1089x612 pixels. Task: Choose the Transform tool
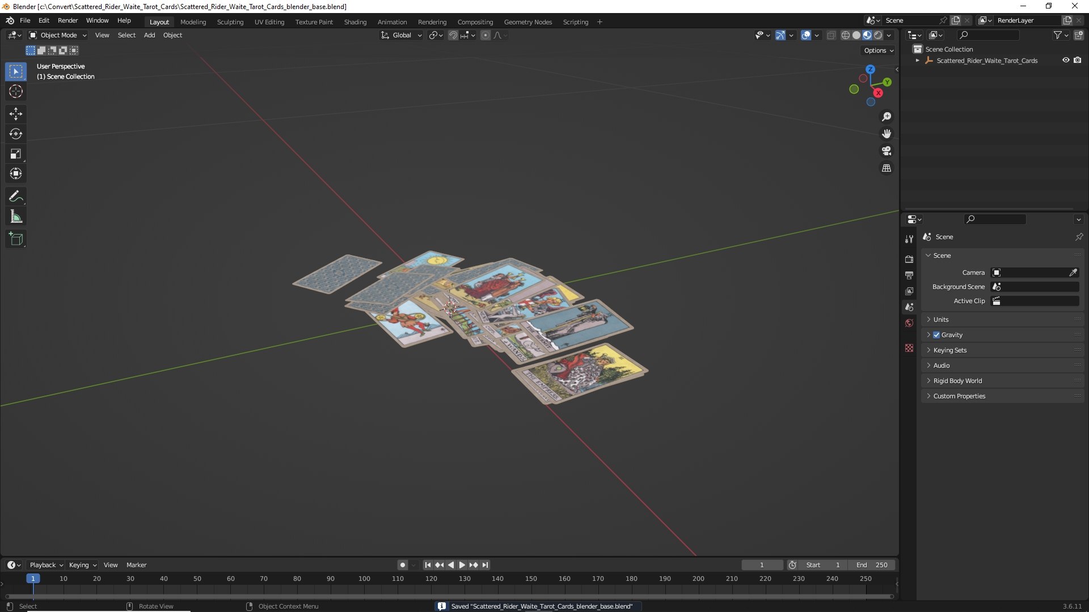(16, 173)
